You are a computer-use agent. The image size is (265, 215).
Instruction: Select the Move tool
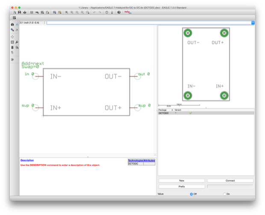coord(12,37)
